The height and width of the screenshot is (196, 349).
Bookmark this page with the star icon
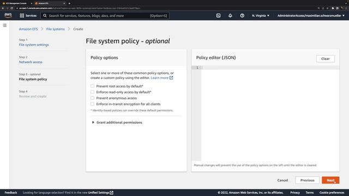click(327, 8)
